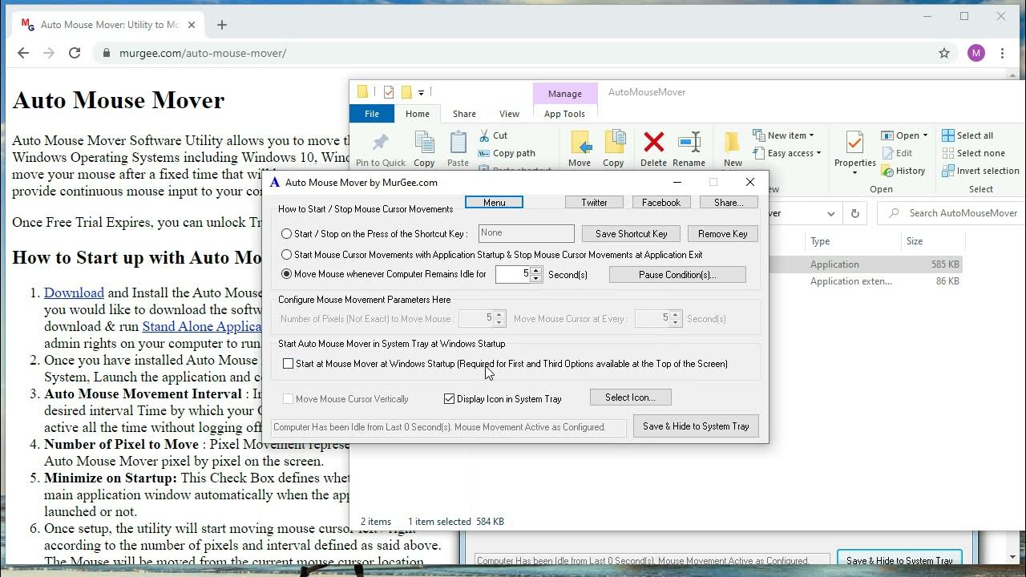1026x577 pixels.
Task: Click Pin to Quick access icon in Explorer
Action: click(x=381, y=143)
